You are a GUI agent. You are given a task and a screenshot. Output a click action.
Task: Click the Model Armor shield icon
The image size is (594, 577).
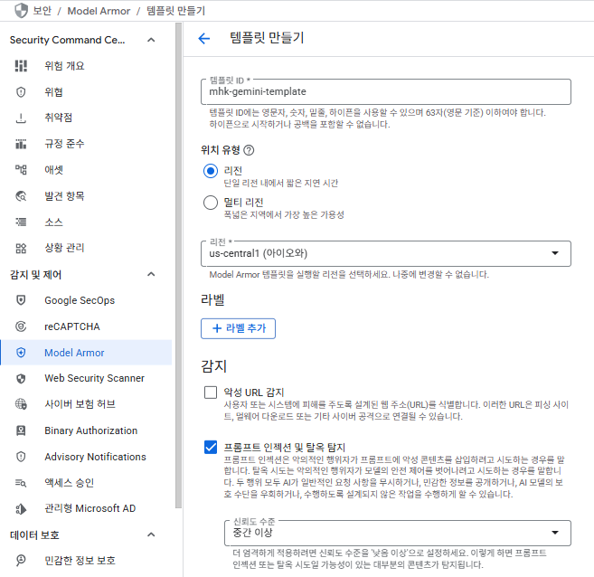point(21,353)
